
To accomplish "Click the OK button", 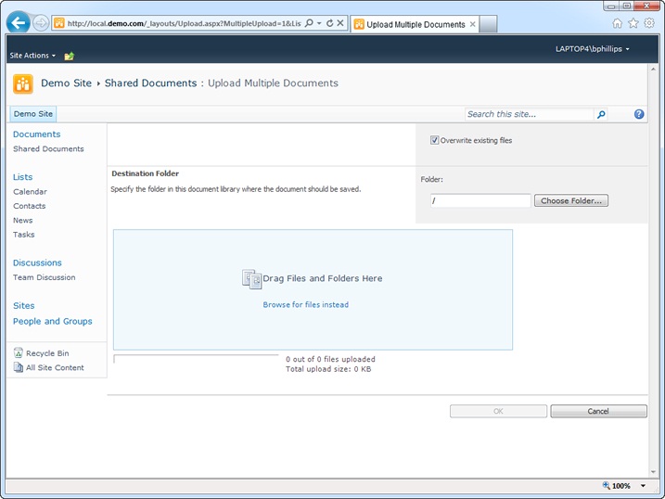I will pos(498,411).
